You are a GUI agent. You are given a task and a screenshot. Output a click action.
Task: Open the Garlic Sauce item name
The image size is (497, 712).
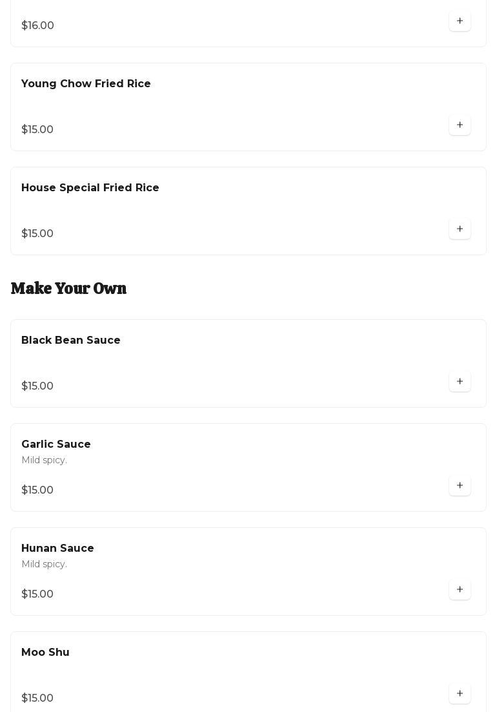[x=56, y=445]
